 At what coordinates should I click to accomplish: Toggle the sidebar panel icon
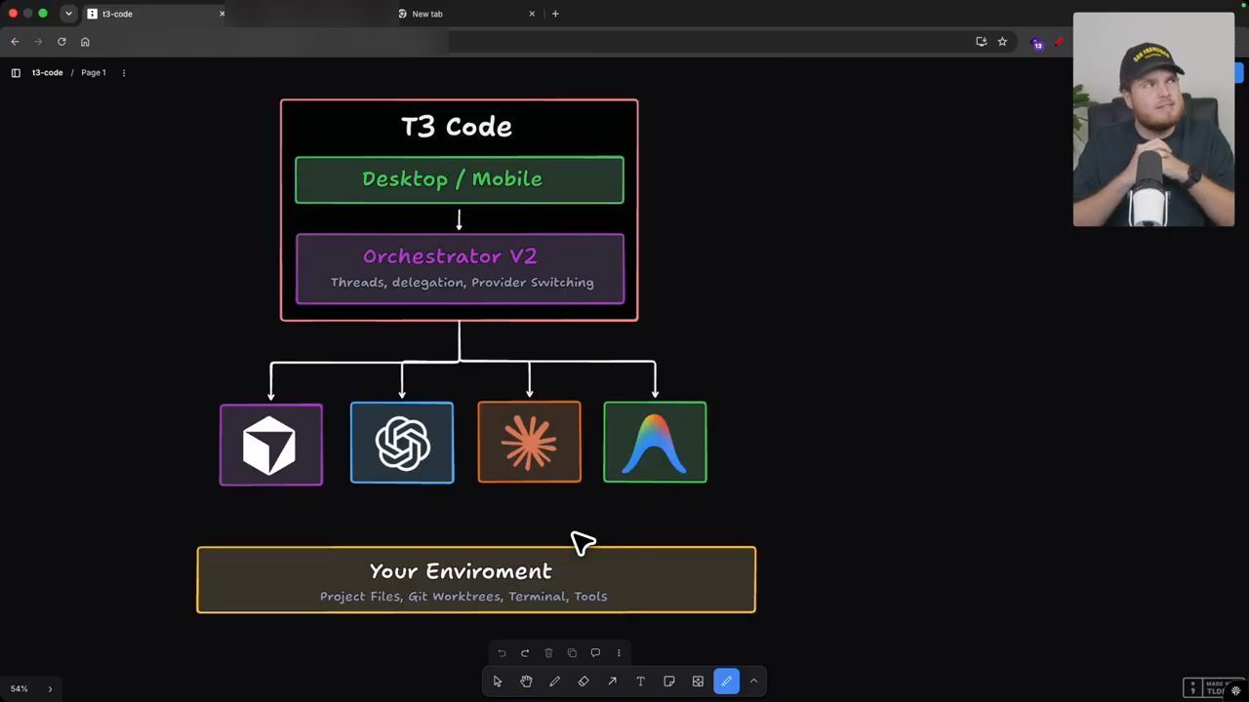pos(16,73)
